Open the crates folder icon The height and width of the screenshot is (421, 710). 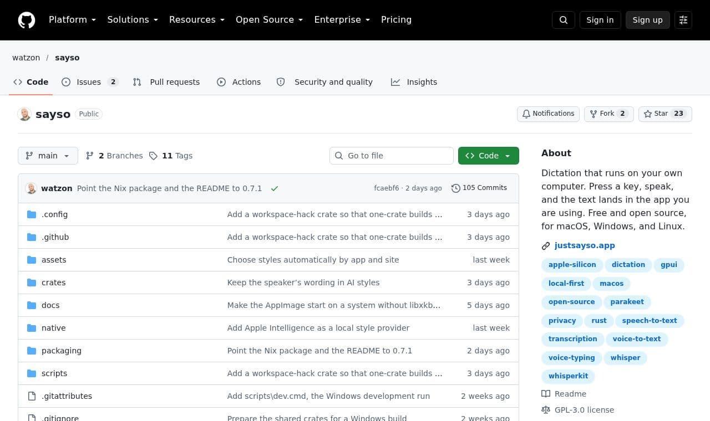(x=32, y=283)
